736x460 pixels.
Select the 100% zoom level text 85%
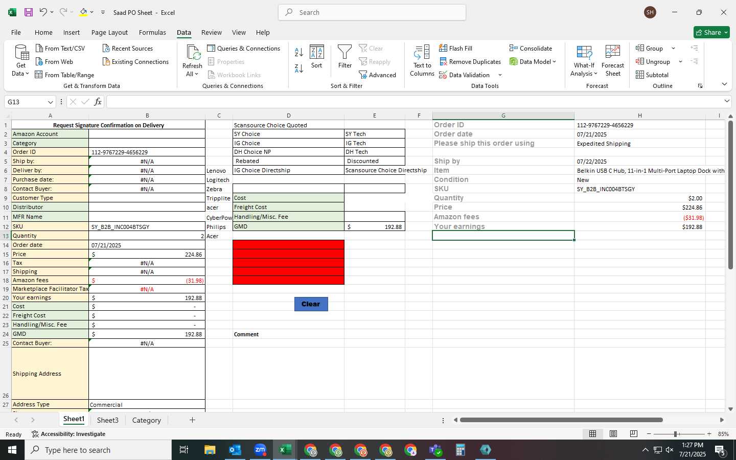(723, 434)
